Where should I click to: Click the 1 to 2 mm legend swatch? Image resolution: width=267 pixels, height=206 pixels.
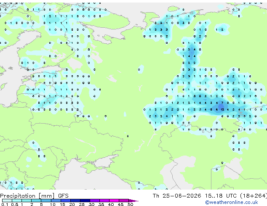click(x=27, y=201)
